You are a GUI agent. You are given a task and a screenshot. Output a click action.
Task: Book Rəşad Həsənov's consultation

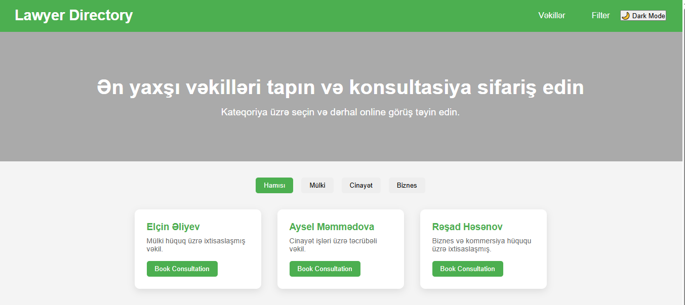point(467,269)
